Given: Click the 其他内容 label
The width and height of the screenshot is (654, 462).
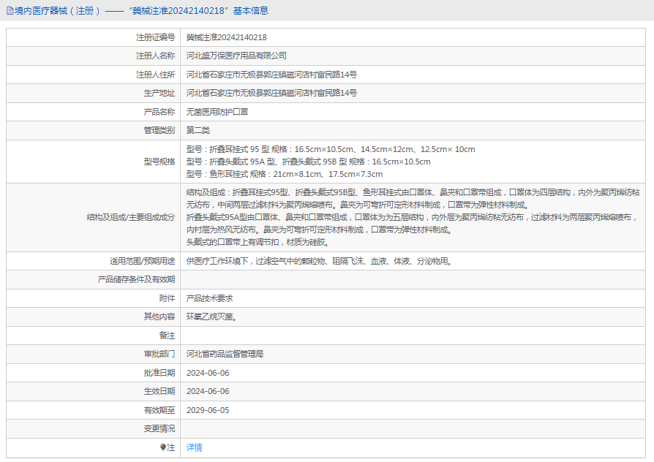Looking at the screenshot, I should 159,317.
